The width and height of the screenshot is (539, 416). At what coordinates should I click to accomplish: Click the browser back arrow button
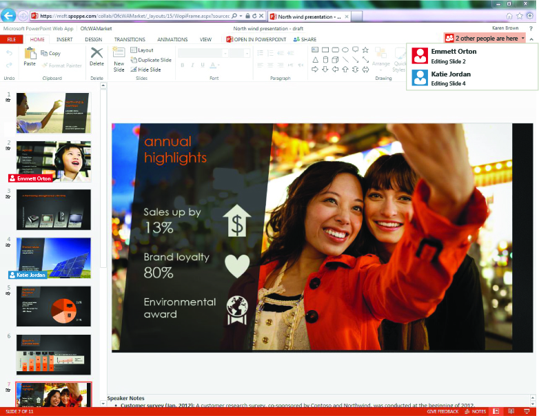(10, 15)
